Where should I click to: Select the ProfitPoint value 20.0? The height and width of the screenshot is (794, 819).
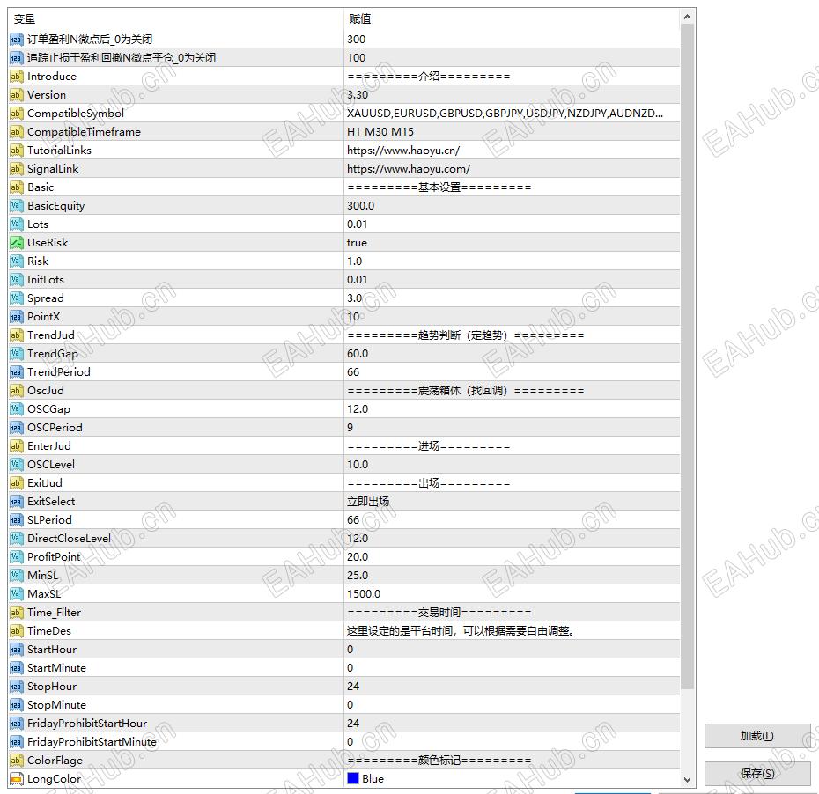coord(358,556)
